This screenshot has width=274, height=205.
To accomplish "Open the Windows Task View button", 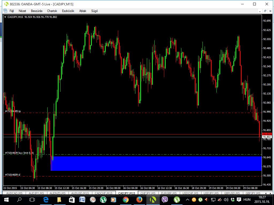I will [32, 199].
